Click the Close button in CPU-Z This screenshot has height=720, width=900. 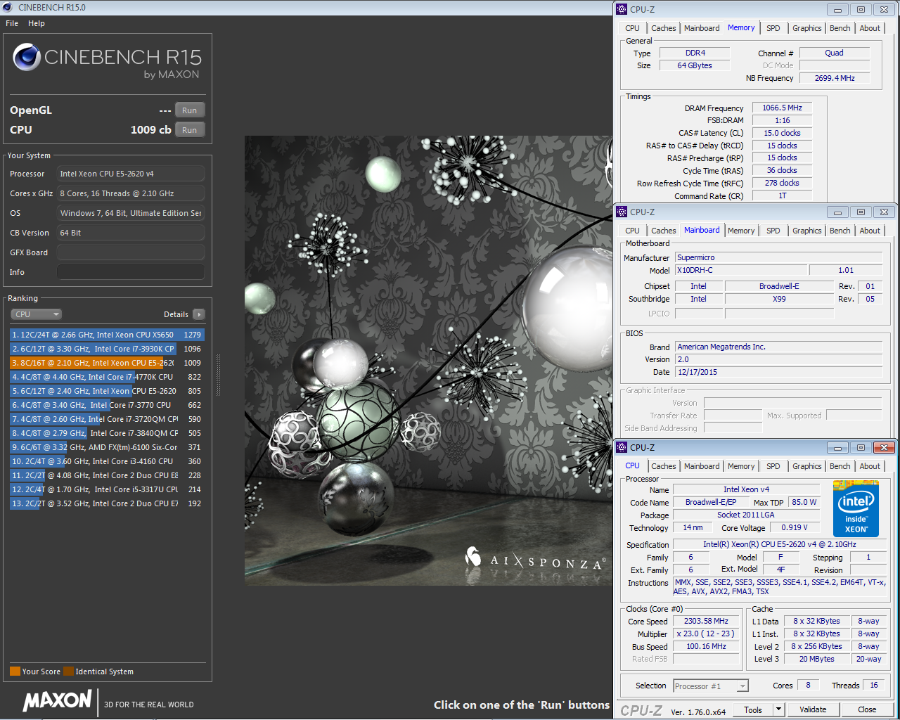[x=867, y=709]
